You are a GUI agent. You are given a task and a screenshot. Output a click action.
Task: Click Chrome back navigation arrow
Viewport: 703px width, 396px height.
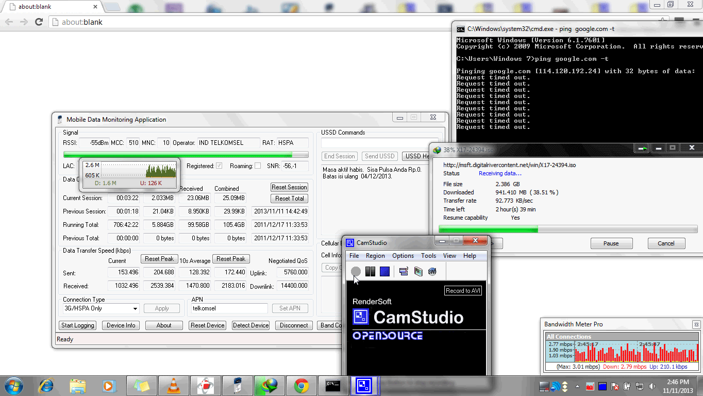coord(9,22)
